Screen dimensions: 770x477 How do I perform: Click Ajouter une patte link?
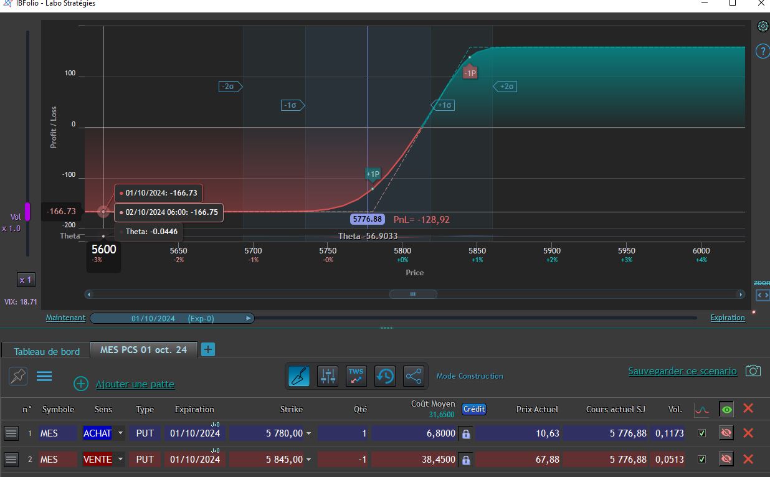pos(135,384)
